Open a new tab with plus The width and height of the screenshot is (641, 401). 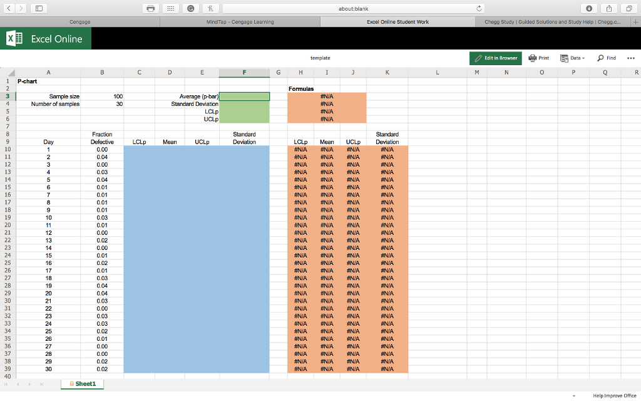(636, 22)
